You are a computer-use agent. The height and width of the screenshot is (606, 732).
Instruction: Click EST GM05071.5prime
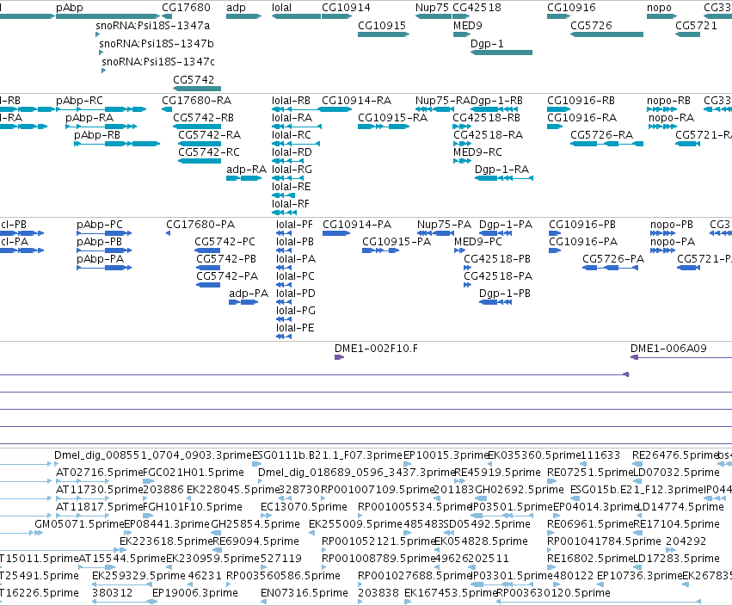[x=79, y=524]
